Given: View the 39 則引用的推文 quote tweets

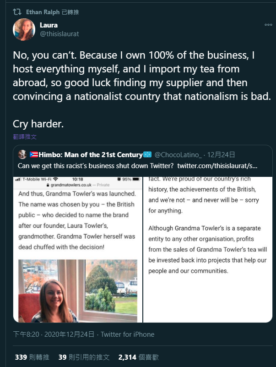Looking at the screenshot, I should coord(84,357).
